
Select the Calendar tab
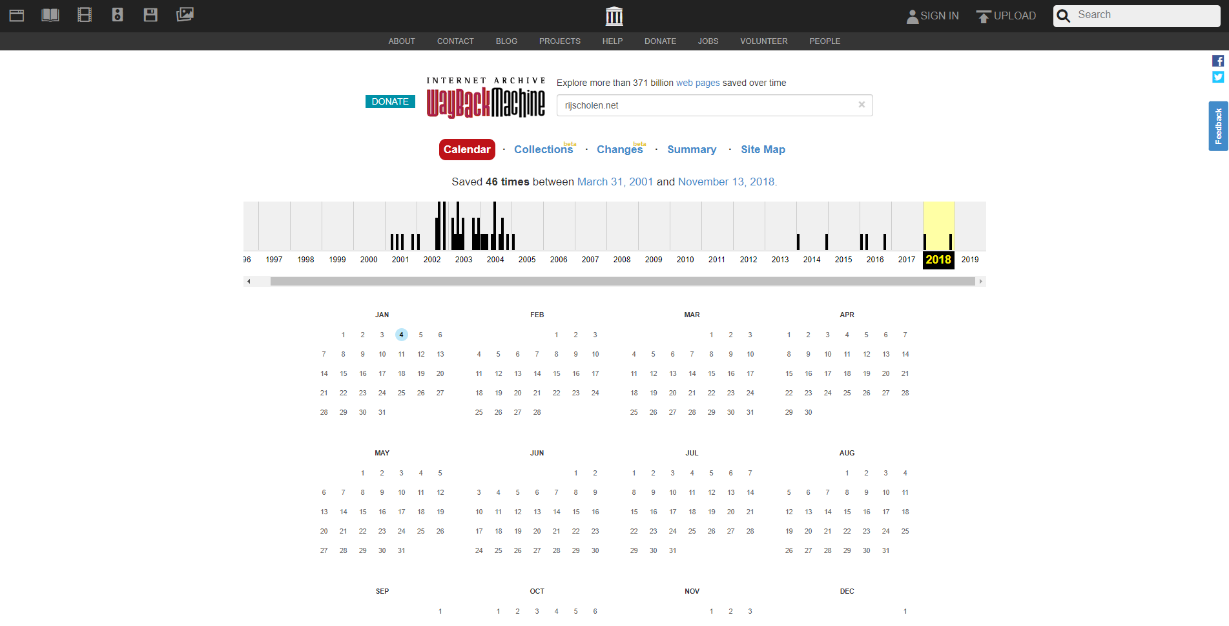tap(467, 149)
